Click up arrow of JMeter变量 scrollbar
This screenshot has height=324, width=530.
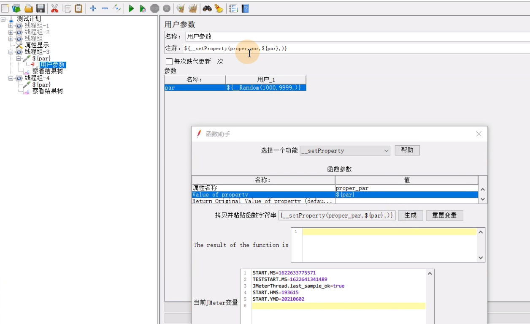430,273
